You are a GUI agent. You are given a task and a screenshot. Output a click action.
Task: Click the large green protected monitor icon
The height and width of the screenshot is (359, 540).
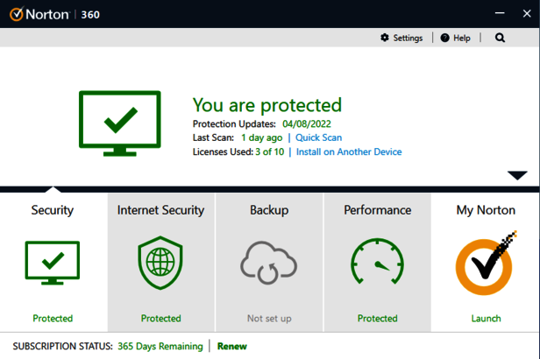(120, 123)
